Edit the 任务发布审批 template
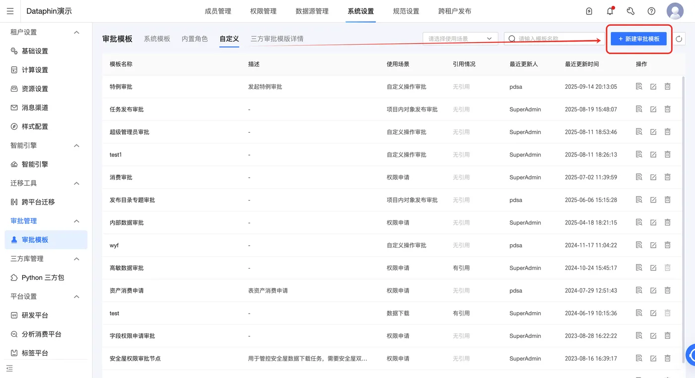 coord(653,109)
